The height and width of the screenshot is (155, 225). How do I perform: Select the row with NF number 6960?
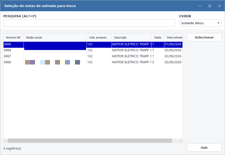pos(93,44)
